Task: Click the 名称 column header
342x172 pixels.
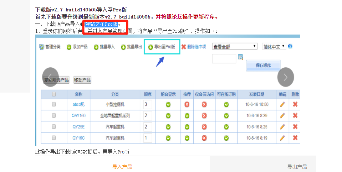Action: coord(78,94)
